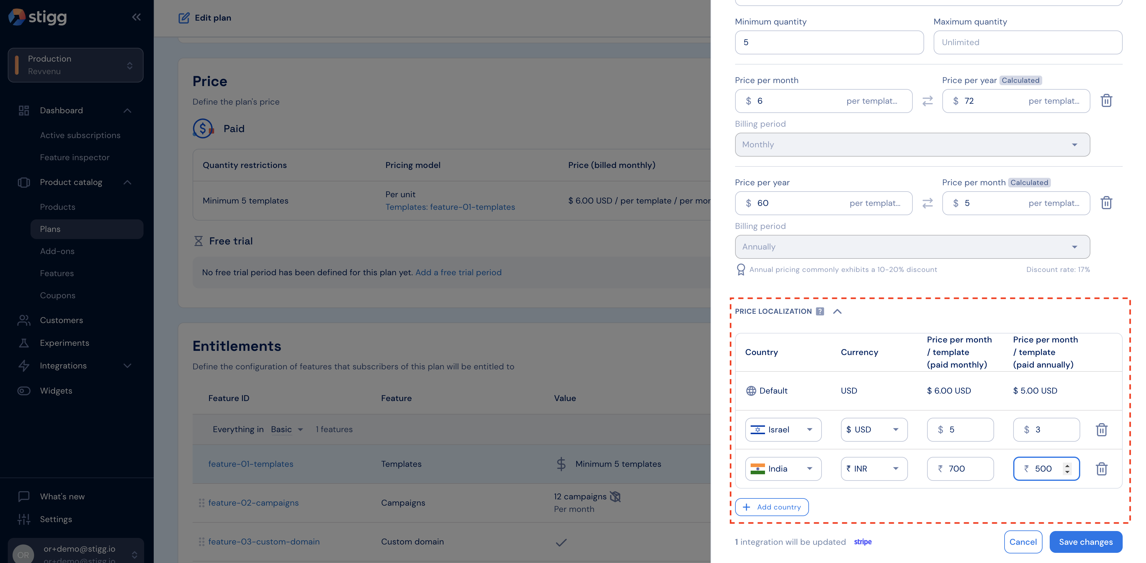Delete the annual price row
Screen dimensions: 1146x563
pos(1106,203)
